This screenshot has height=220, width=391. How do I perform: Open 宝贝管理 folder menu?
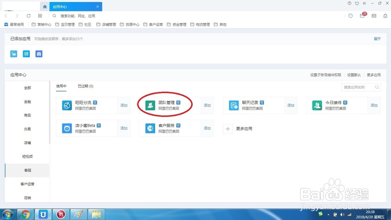pos(65,25)
